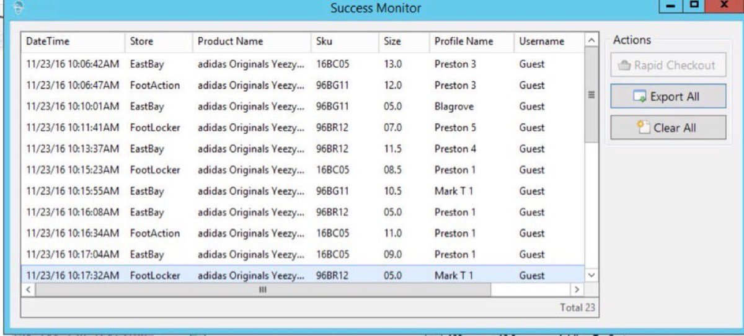Select the row dated 11/23/16 10:15:23AM
Viewport: 744px width, 336px height.
coord(302,170)
